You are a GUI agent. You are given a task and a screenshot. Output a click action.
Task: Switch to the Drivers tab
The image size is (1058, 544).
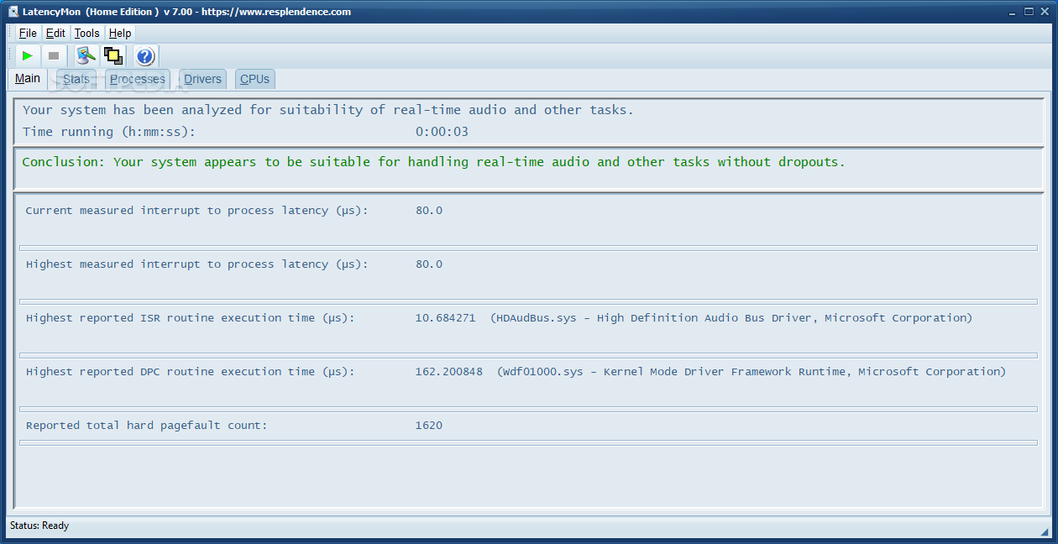202,79
